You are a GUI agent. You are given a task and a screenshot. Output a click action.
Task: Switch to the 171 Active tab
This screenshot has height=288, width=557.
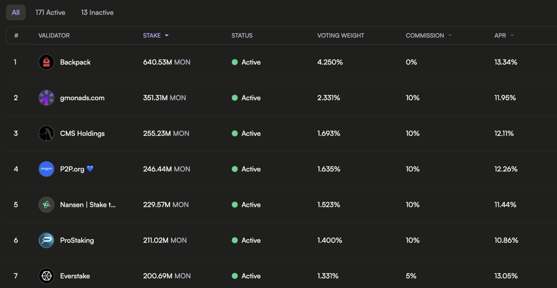[x=50, y=13]
